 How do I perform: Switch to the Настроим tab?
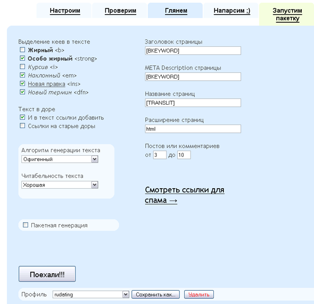(x=65, y=11)
